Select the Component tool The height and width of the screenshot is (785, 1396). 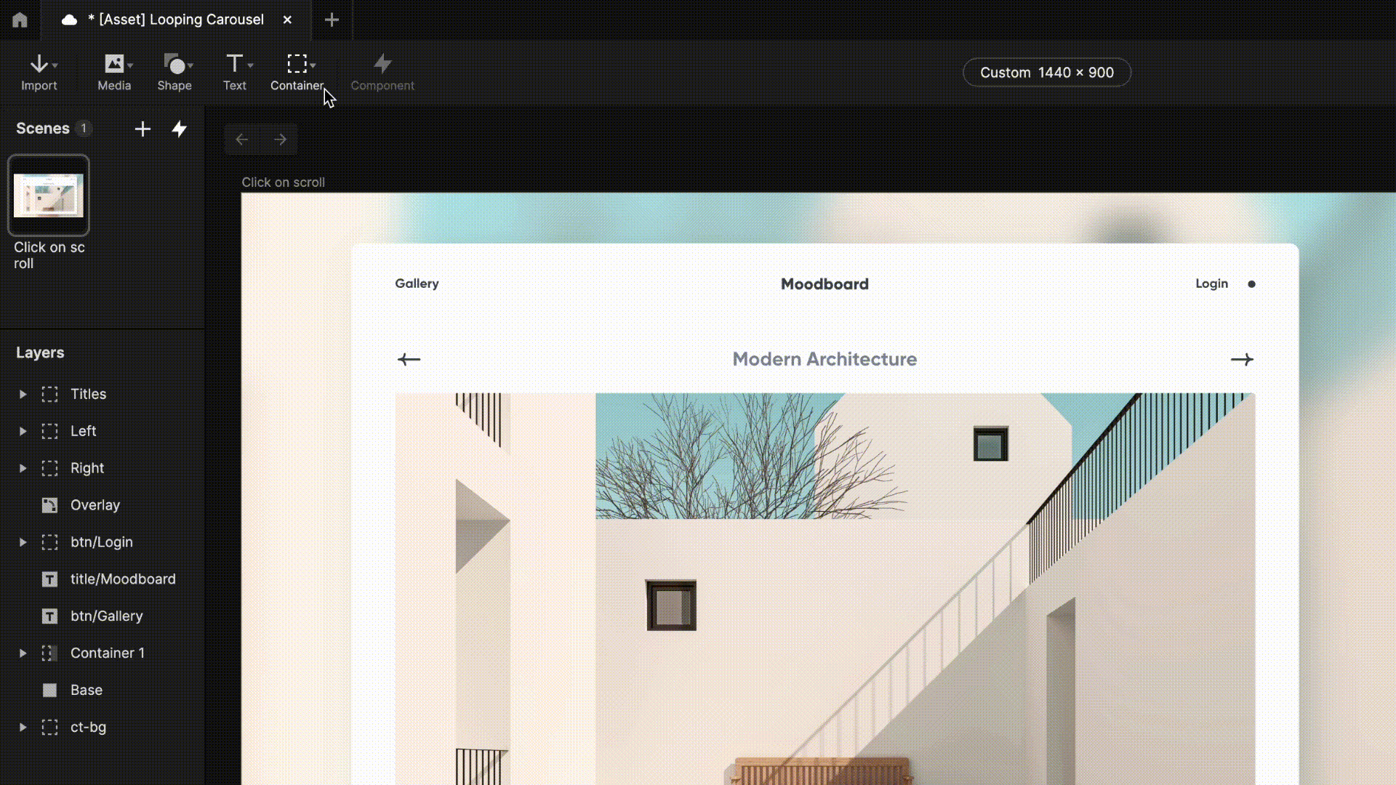[x=382, y=72]
